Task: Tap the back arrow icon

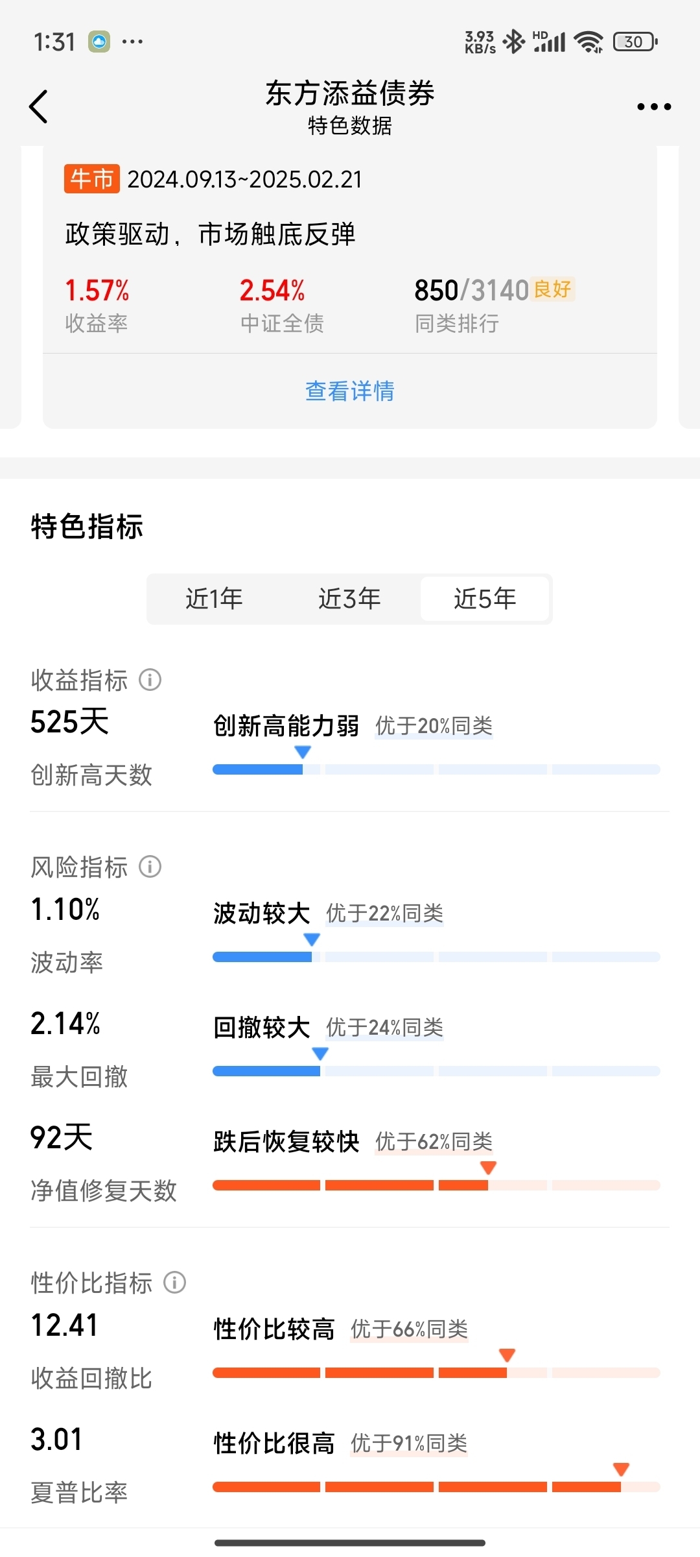Action: [x=39, y=106]
